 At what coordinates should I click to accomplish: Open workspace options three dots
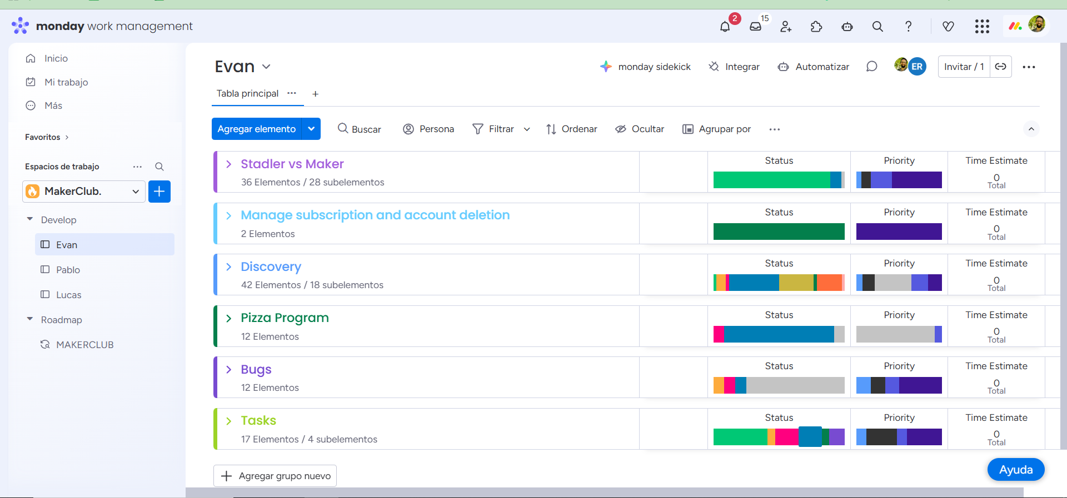137,167
